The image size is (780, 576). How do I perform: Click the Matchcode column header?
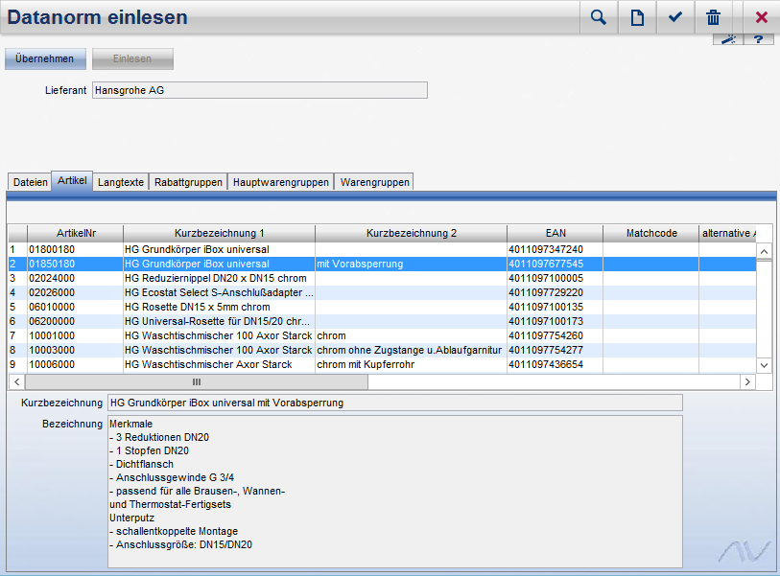pyautogui.click(x=651, y=233)
